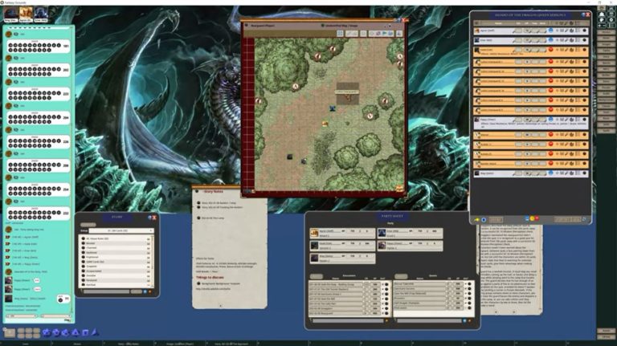Toggle offense sword section on Happy's row

click(566, 119)
